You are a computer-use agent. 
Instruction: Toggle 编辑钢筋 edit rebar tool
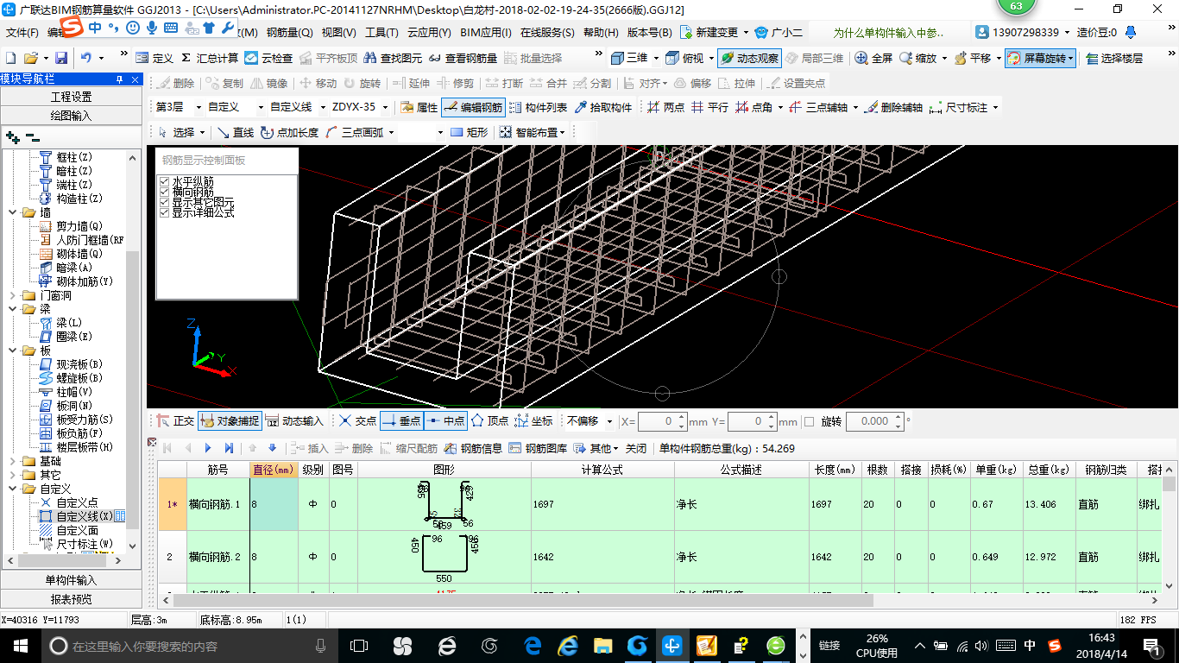473,108
